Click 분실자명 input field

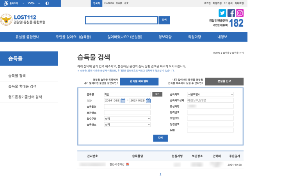click(210, 106)
